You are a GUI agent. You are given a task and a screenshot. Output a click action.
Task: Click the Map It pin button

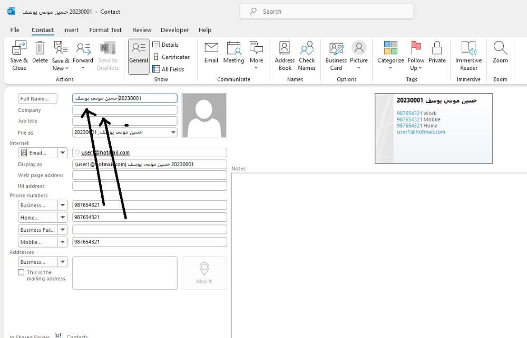point(204,273)
